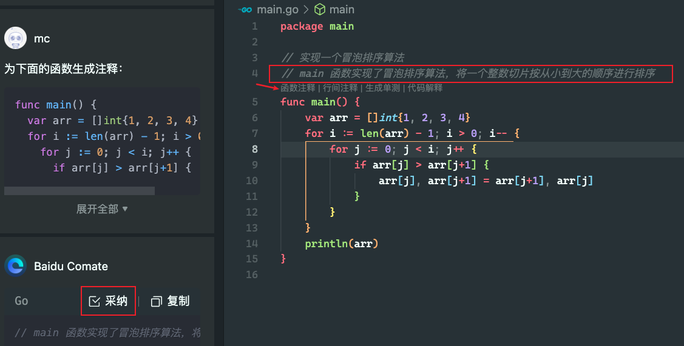684x346 pixels.
Task: Click the swap assignment line 10
Action: pyautogui.click(x=486, y=181)
